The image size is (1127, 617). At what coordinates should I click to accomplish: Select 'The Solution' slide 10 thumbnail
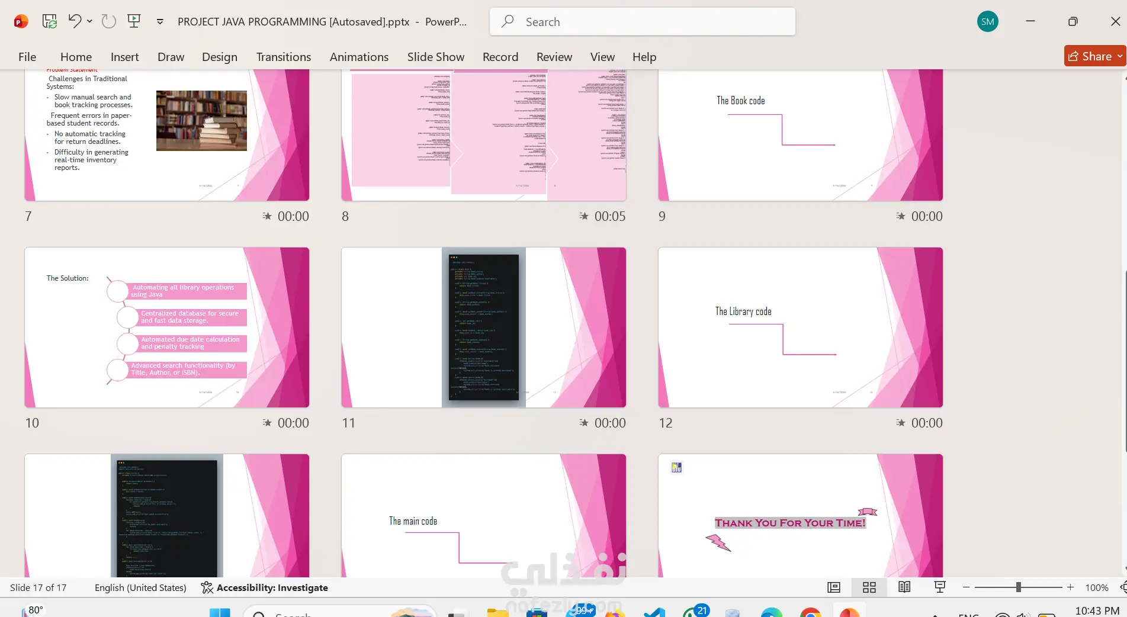point(167,327)
